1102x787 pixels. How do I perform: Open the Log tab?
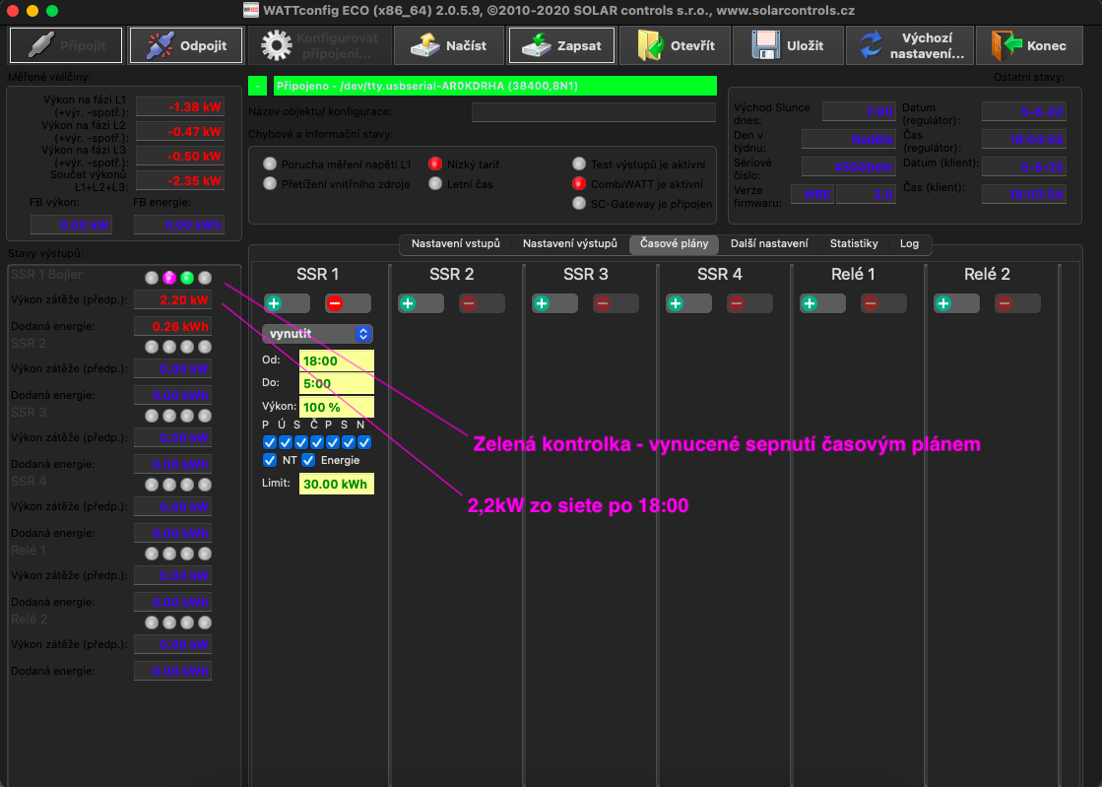pos(909,244)
